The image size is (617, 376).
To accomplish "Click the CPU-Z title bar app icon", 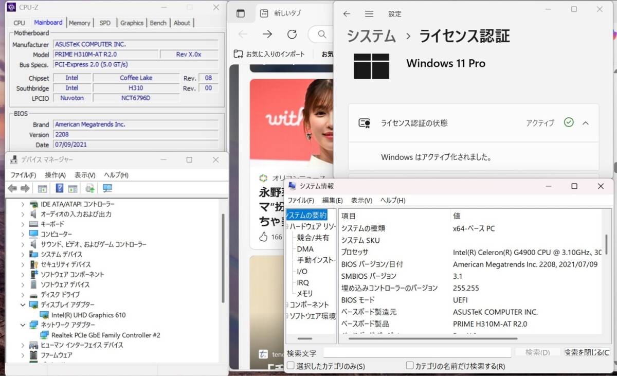I will coord(11,7).
